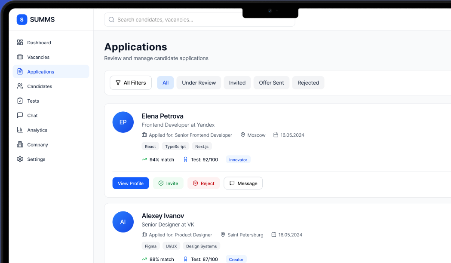
Task: Click View Profile for Elena Petrova
Action: (x=131, y=183)
